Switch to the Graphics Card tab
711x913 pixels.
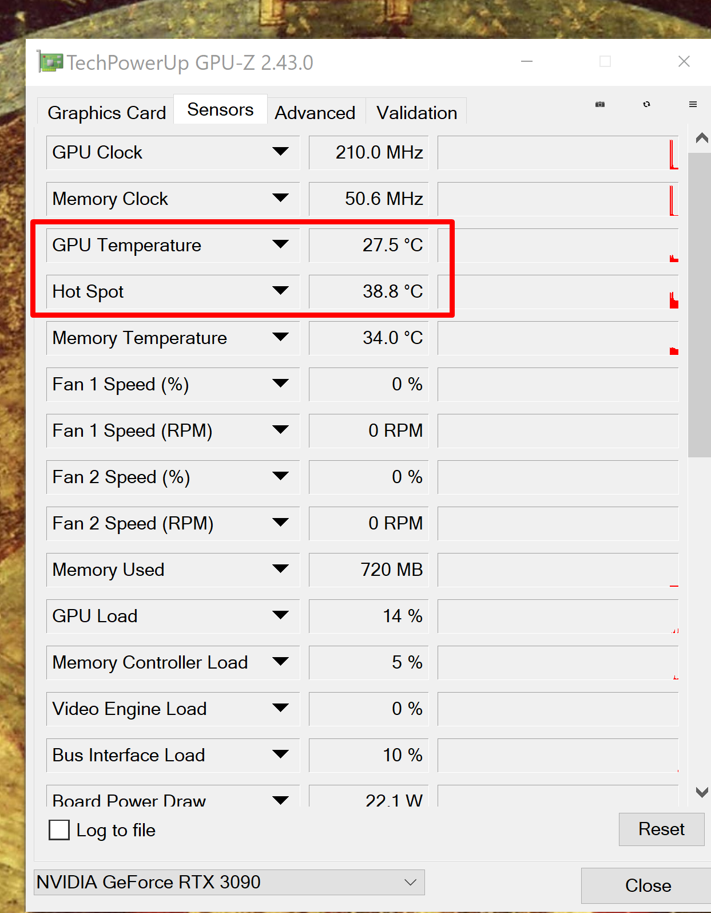106,113
